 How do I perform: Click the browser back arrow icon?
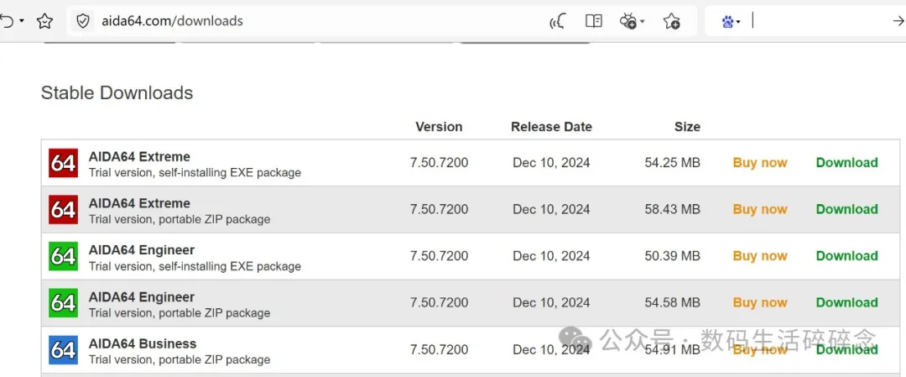coord(6,21)
